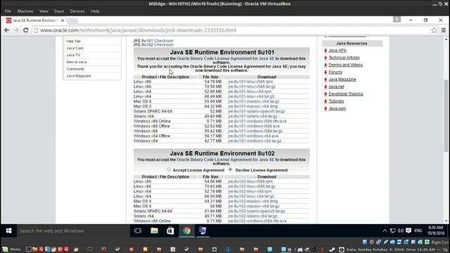The image size is (450, 253).
Task: Select Decline License Agreement radio button
Action: pyautogui.click(x=230, y=169)
